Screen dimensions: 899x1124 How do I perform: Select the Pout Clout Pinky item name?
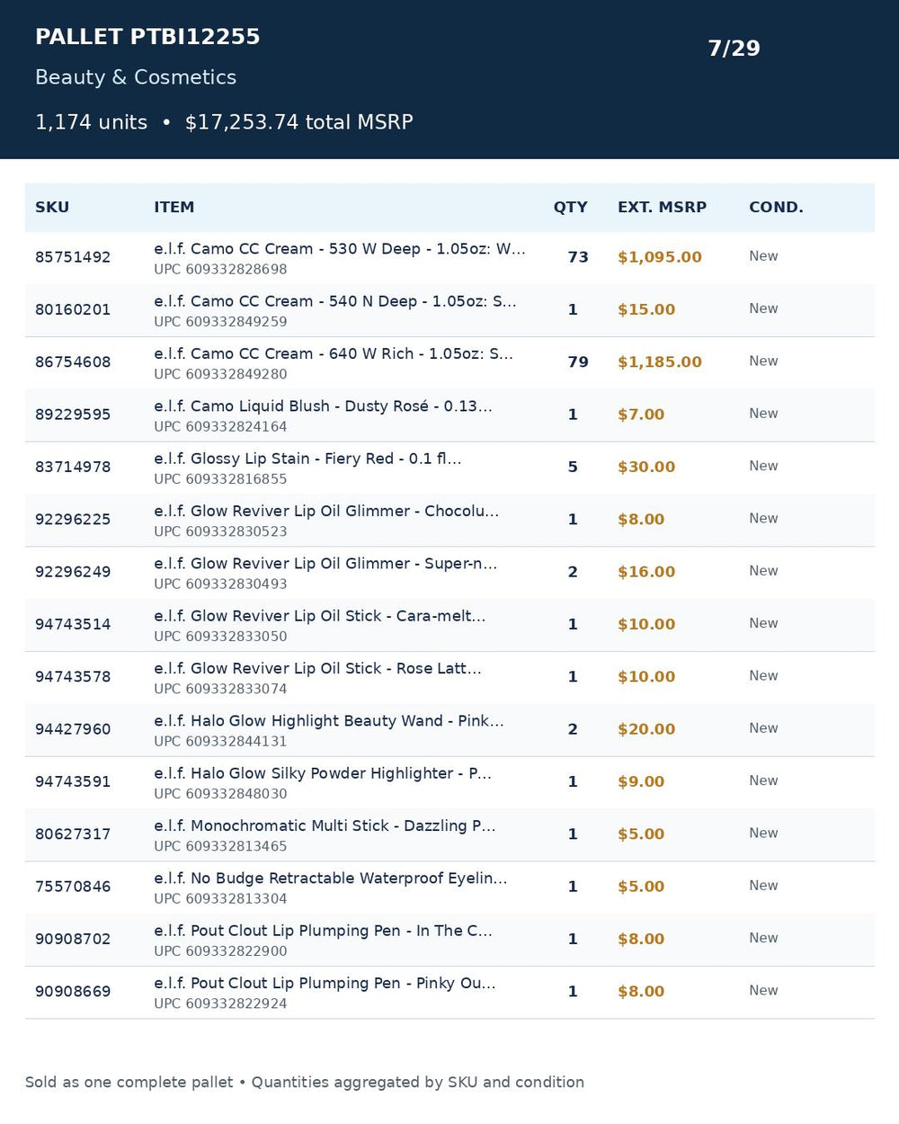325,984
